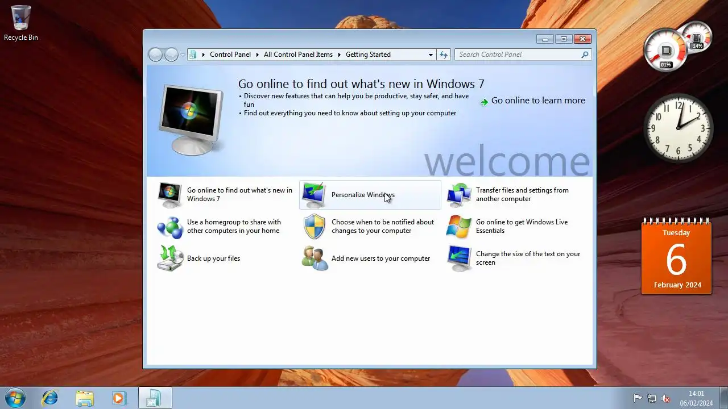Click the Add new users people icon

point(314,258)
